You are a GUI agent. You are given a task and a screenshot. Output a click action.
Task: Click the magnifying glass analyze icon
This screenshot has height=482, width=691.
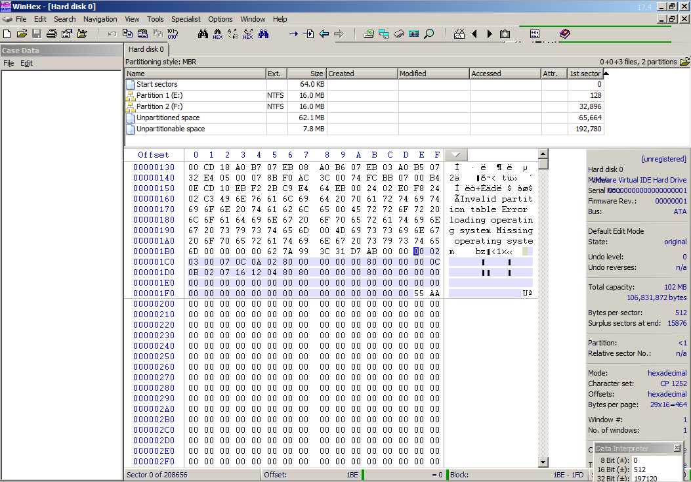click(x=429, y=33)
